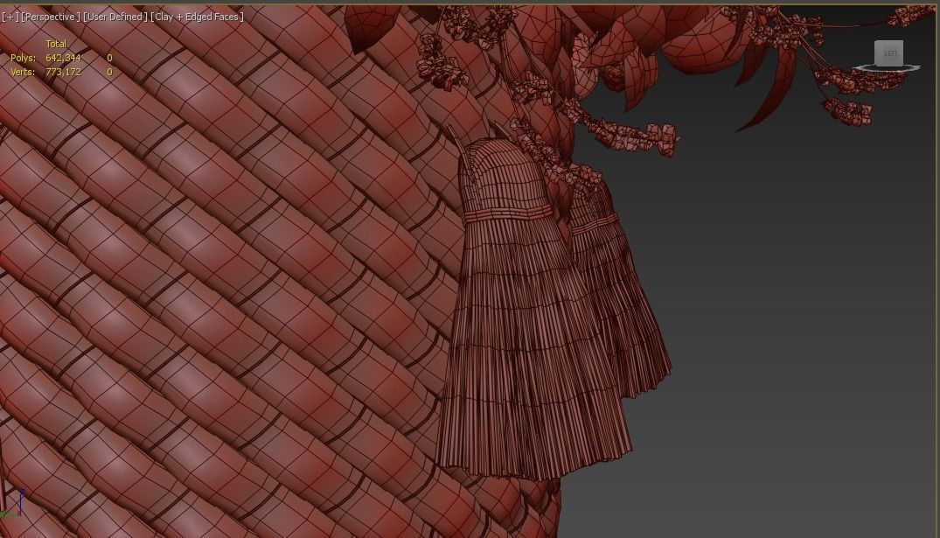Click the ViewCube LEFT face
Viewport: 940px width, 538px height.
coord(889,52)
